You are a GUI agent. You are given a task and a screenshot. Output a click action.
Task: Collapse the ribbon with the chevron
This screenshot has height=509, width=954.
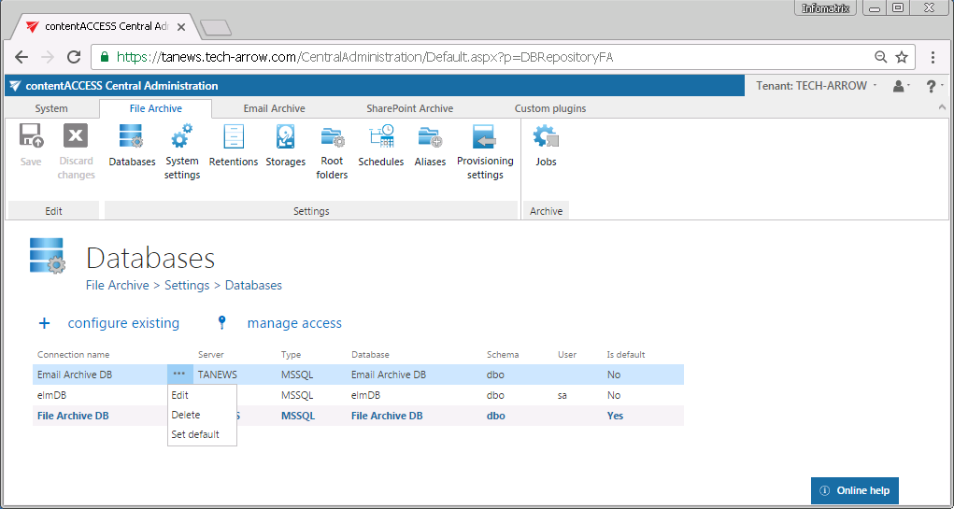pos(943,107)
